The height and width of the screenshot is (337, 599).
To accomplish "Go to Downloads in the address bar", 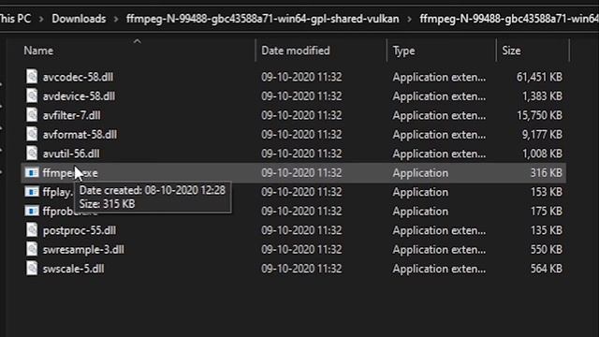I will (x=79, y=19).
